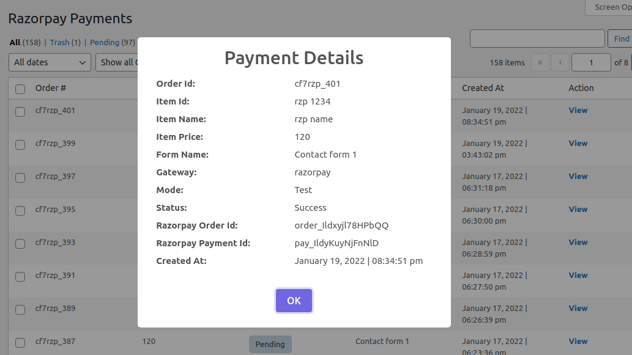632x355 pixels.
Task: Click order number cf7rzp_391 in table
Action: [55, 276]
